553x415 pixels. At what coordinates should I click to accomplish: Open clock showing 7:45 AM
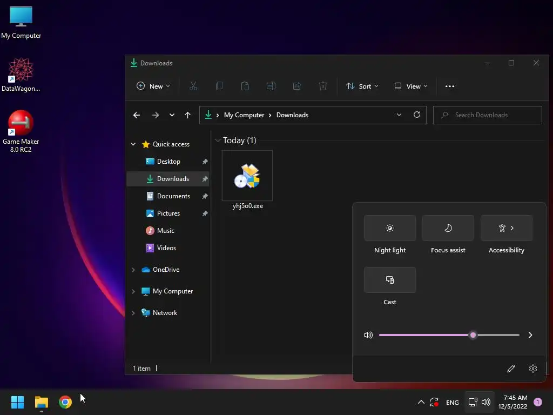[x=513, y=402]
